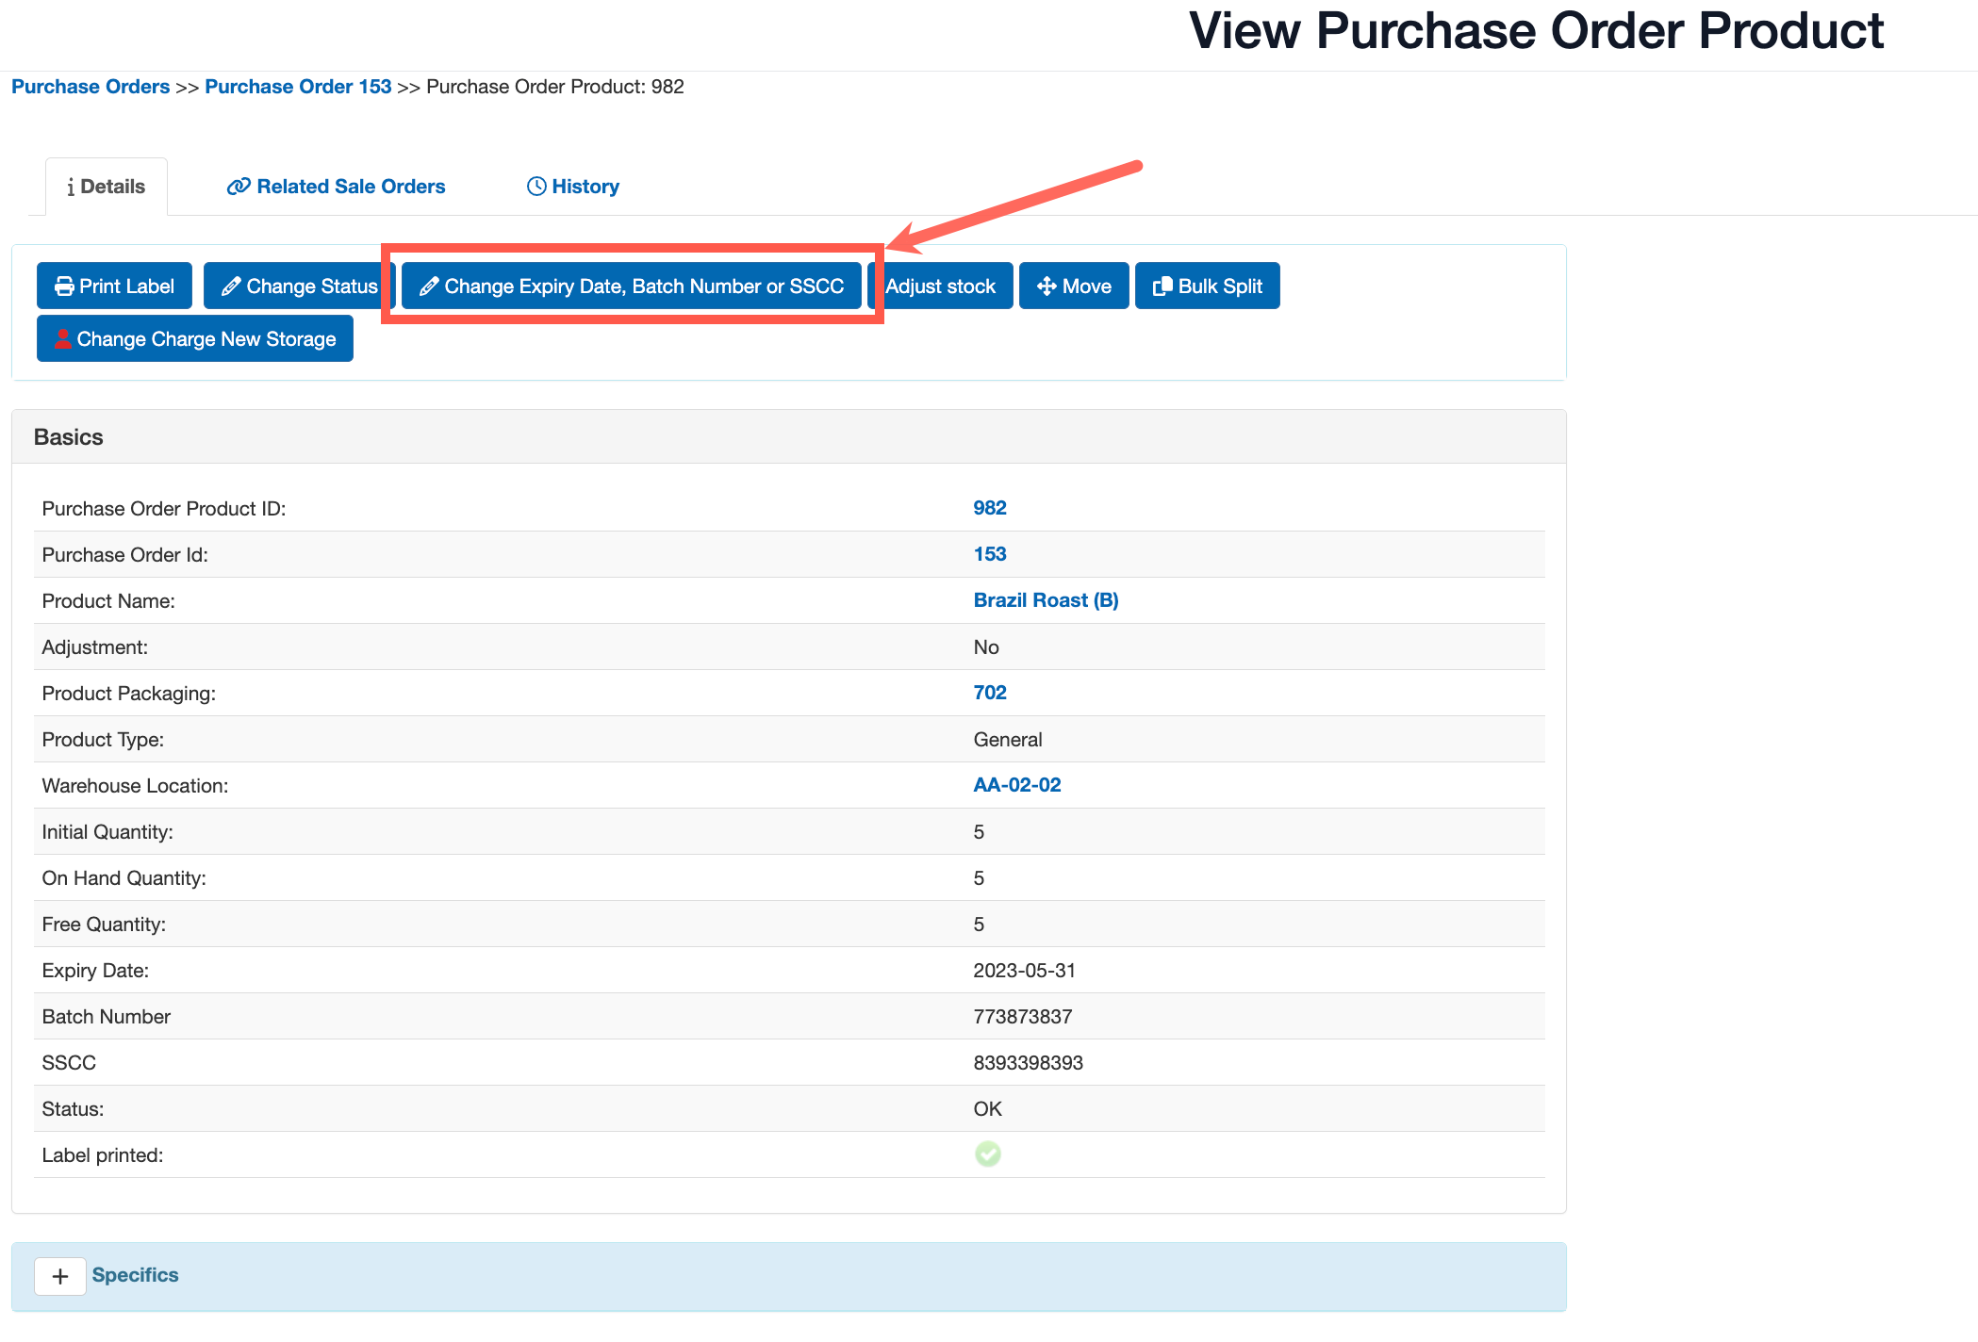Click Product Packaging link 702
Screen dimensions: 1978x1342
coord(989,692)
